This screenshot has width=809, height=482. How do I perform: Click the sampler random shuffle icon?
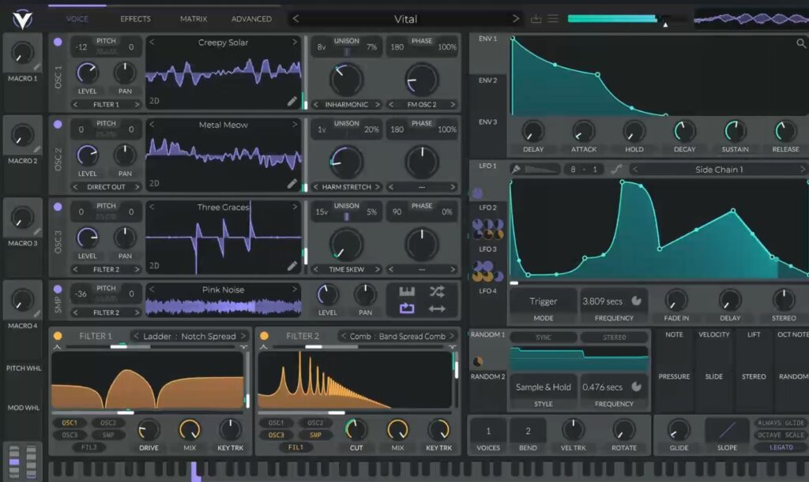[x=437, y=291]
